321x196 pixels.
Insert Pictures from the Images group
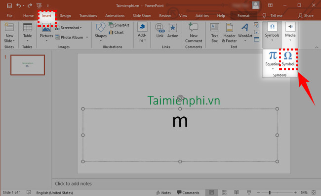(x=46, y=33)
